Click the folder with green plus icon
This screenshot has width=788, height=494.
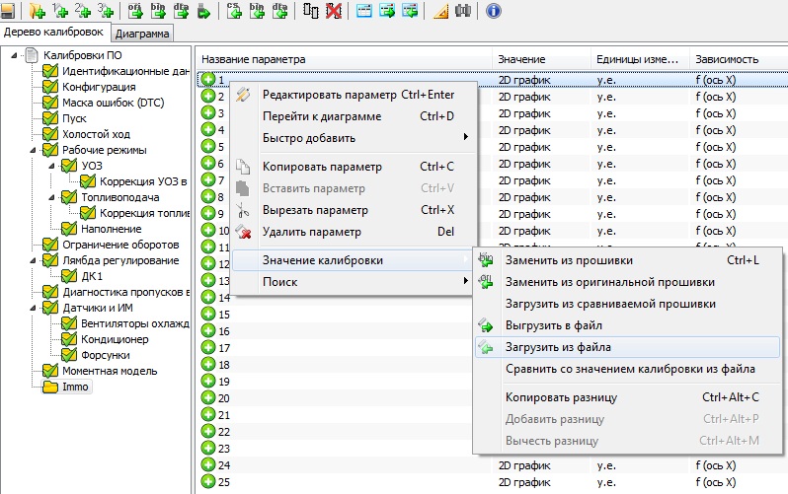[37, 11]
